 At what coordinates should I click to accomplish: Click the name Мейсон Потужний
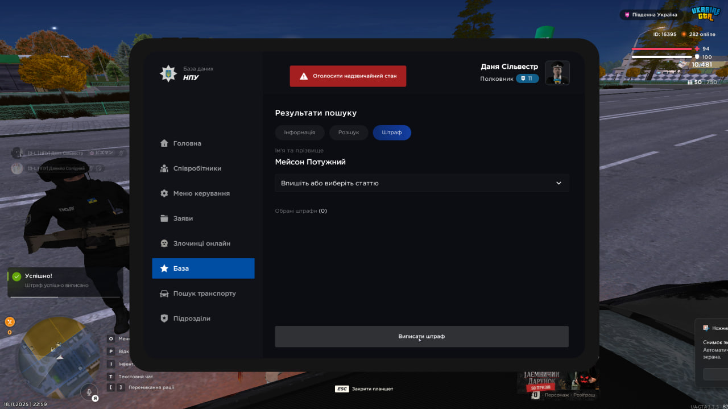[x=310, y=162]
